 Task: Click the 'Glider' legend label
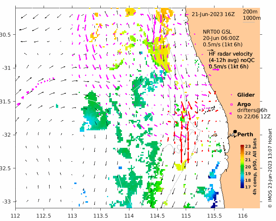click(246, 95)
